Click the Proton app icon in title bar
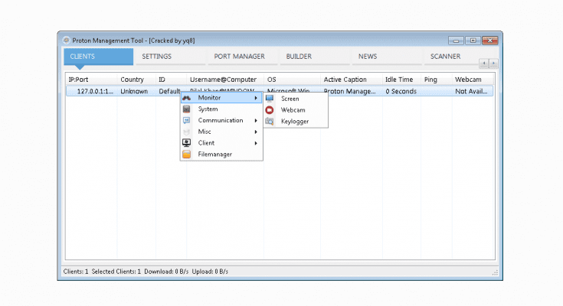 (66, 40)
